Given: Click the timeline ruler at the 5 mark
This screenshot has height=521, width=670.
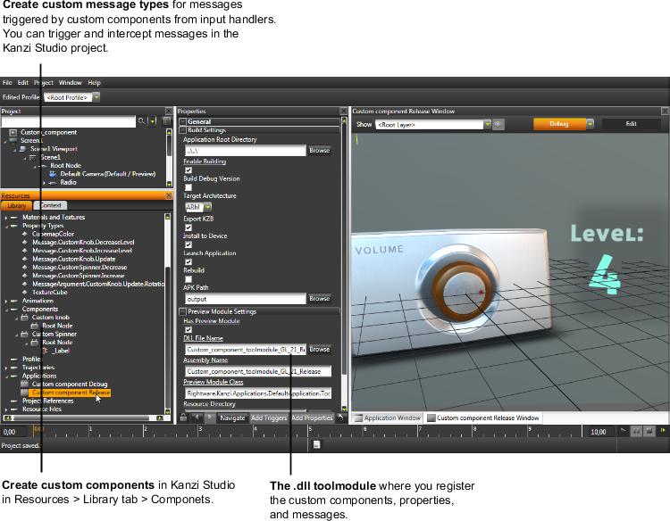Looking at the screenshot, I should (310, 430).
